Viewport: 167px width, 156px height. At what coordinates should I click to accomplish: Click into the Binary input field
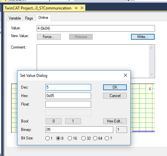(79, 130)
